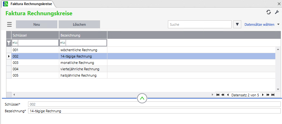Image resolution: width=282 pixels, height=124 pixels.
Task: Click the monatliche Rechnung cell
Action: click(83, 63)
